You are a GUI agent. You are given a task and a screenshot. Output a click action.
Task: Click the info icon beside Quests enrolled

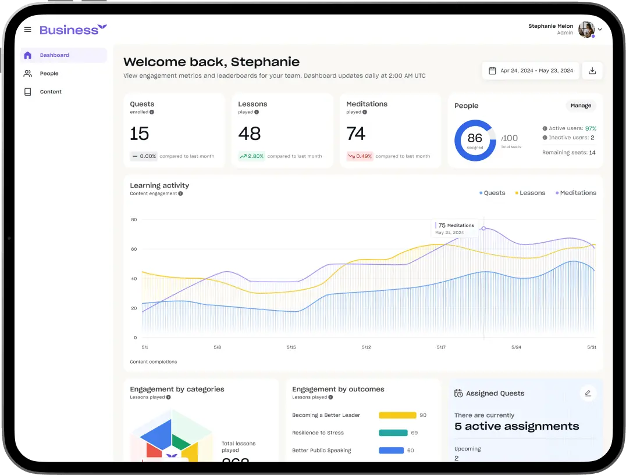point(152,112)
